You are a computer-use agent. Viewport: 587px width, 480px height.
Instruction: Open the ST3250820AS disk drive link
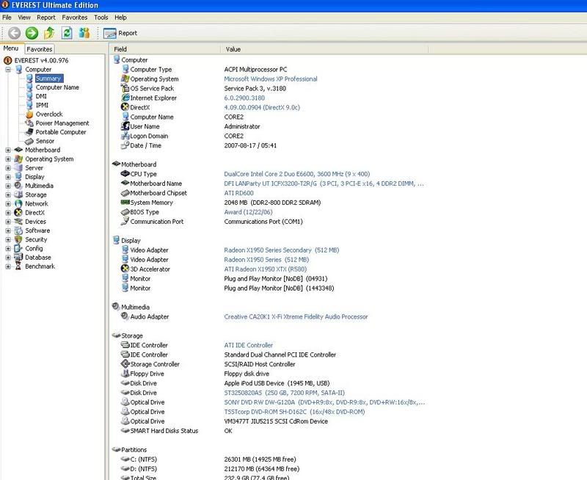[285, 393]
